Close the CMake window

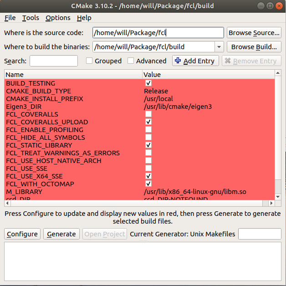[279, 6]
